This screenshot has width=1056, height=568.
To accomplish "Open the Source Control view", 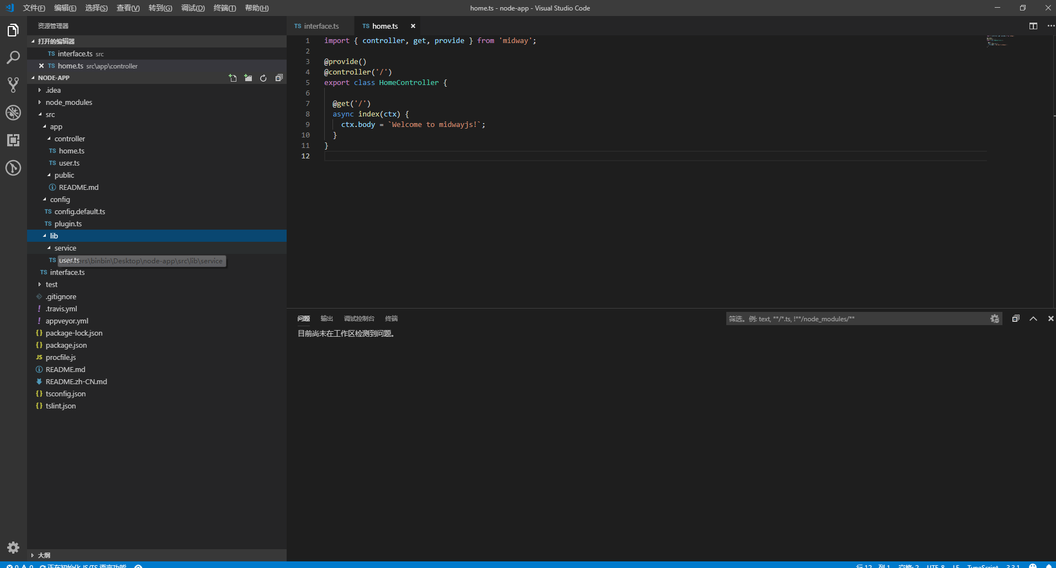I will [x=13, y=85].
